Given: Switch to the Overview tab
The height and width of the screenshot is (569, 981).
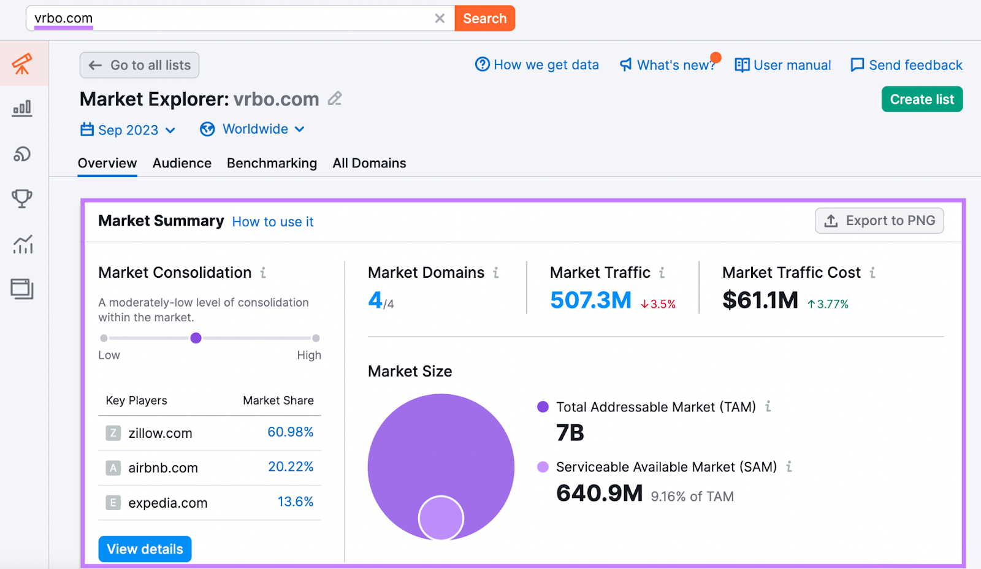Looking at the screenshot, I should 107,163.
